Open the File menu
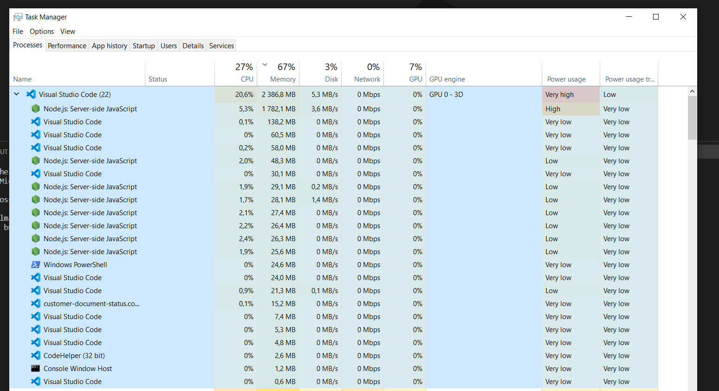This screenshot has height=391, width=719. point(18,31)
